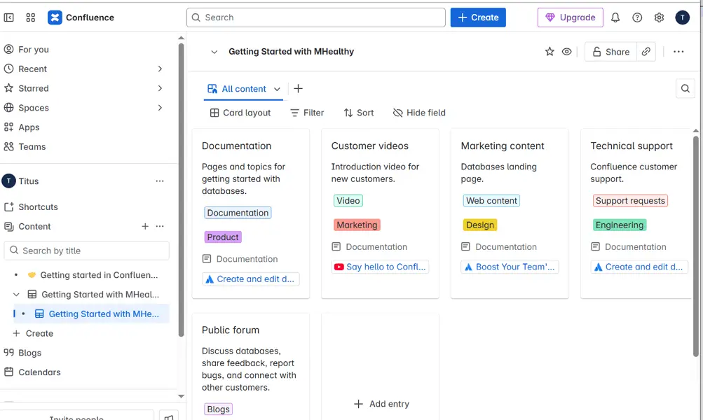Click the Video tag
The width and height of the screenshot is (703, 420).
(x=348, y=201)
